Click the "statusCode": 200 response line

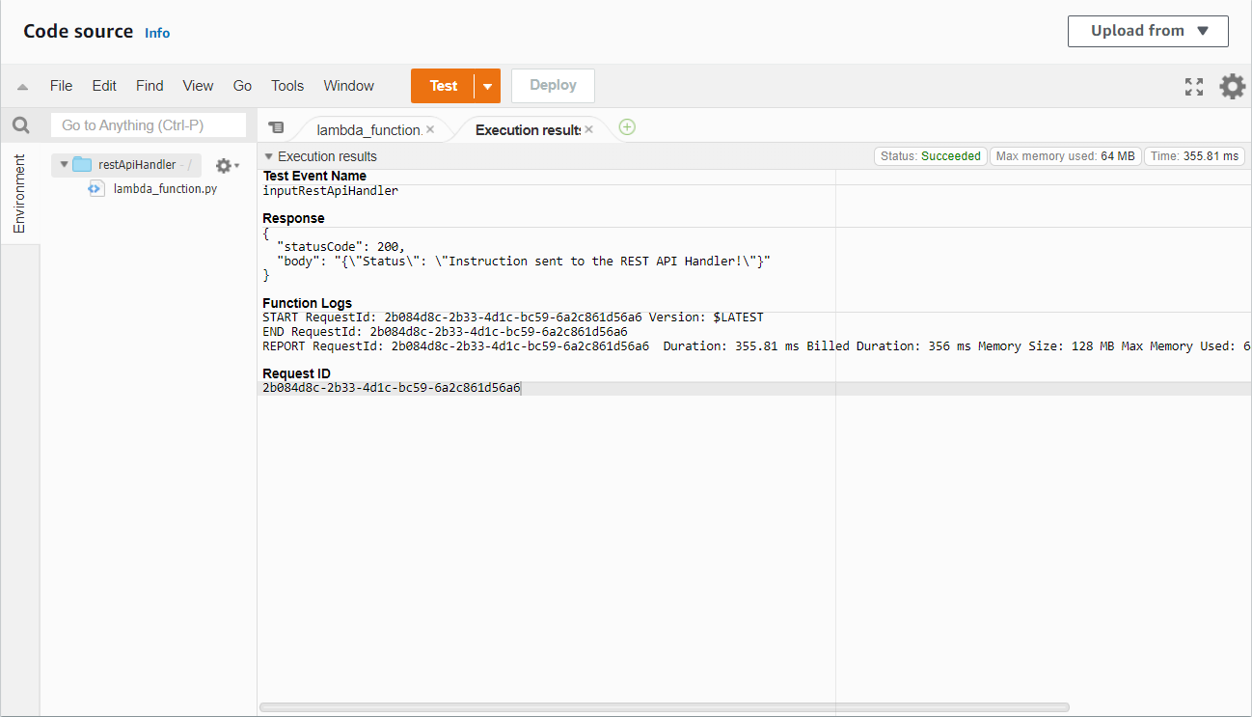340,247
